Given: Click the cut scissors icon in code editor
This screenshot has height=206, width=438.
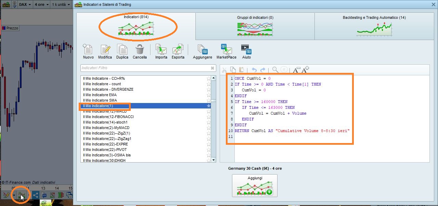Looking at the screenshot, I should (x=224, y=70).
